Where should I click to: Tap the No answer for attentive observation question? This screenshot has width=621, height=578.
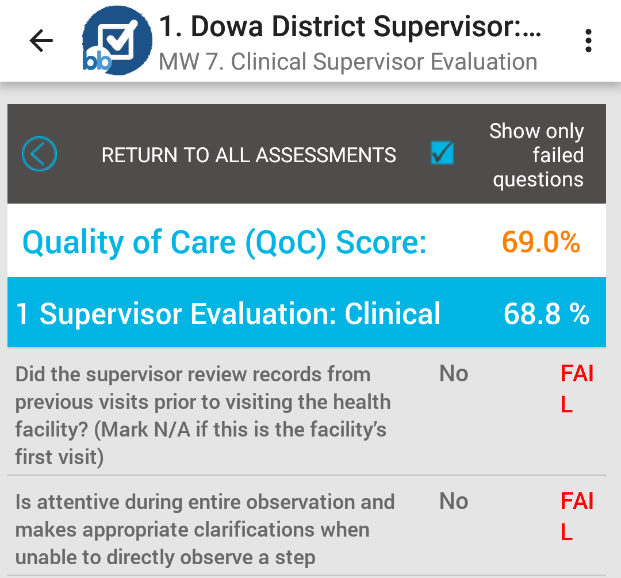[454, 501]
